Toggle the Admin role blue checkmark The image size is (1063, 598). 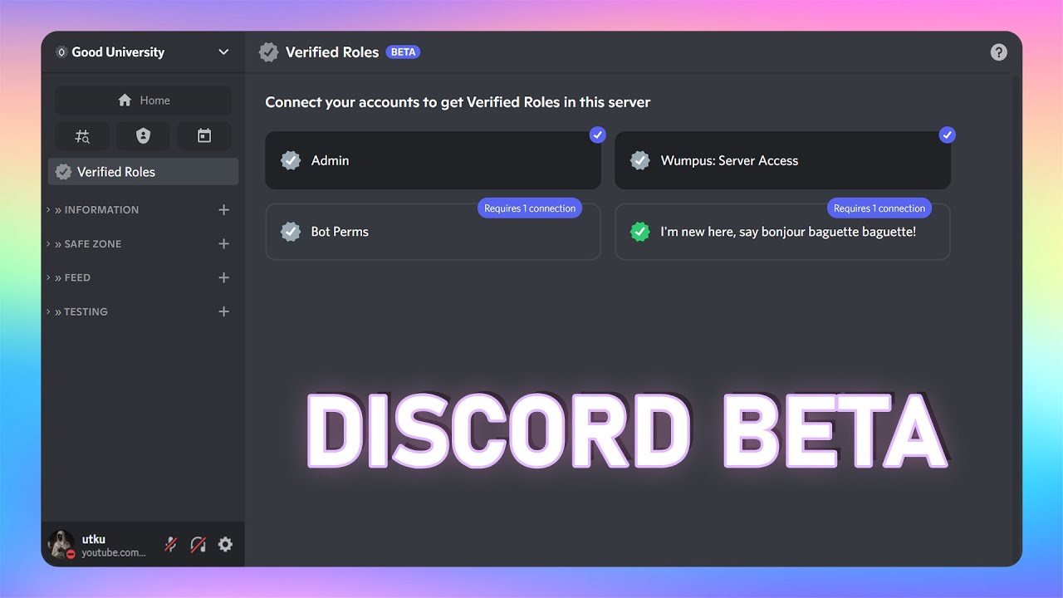[x=597, y=135]
